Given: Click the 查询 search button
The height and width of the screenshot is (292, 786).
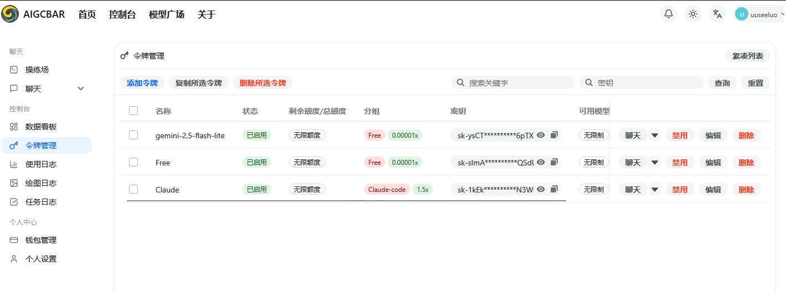Looking at the screenshot, I should click(x=722, y=83).
